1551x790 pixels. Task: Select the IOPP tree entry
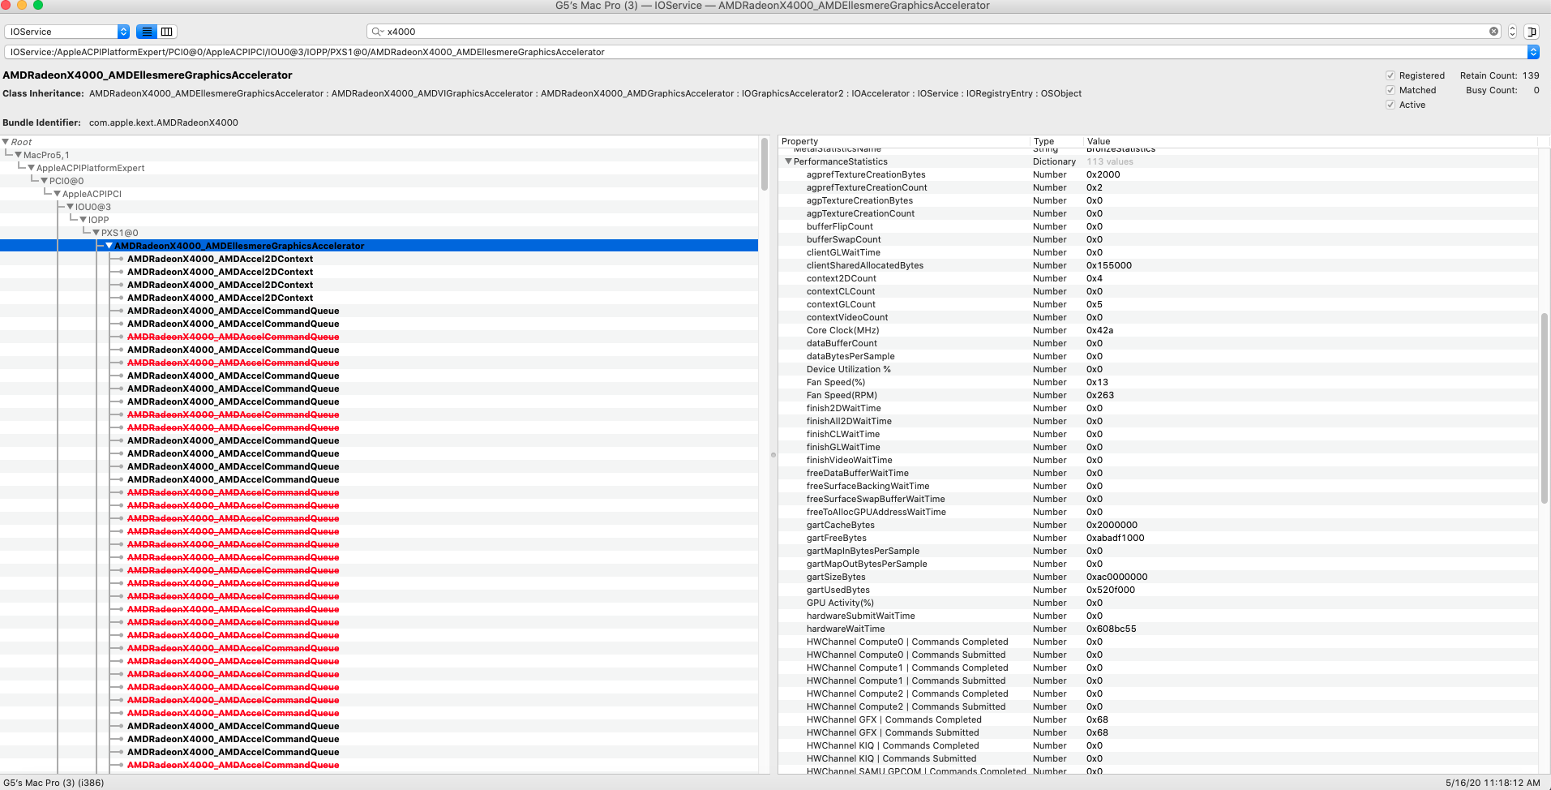(98, 220)
